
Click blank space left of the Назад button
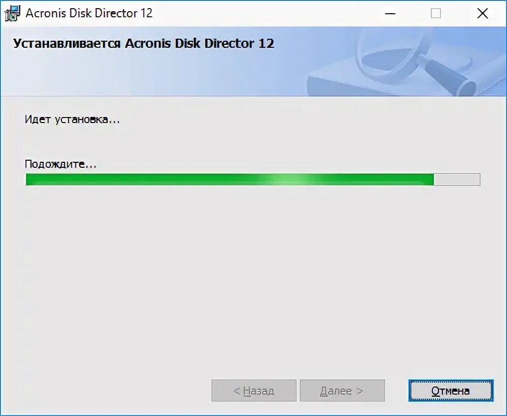pos(107,391)
